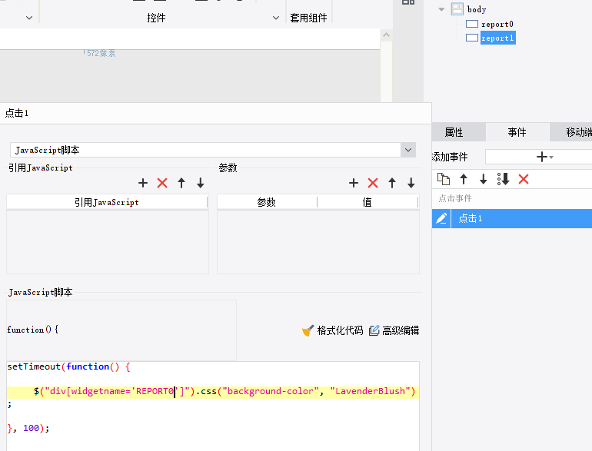Move referenced JavaScript entry up

click(x=181, y=183)
